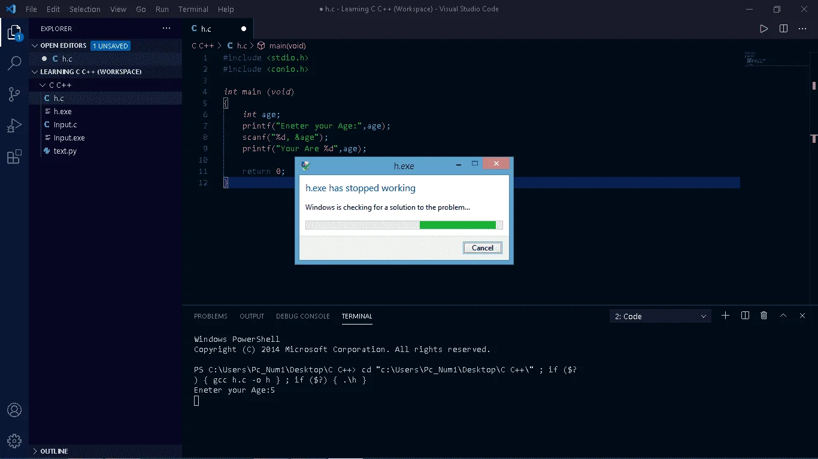Click the h.exe dialog title icon
The image size is (818, 459).
pyautogui.click(x=305, y=166)
